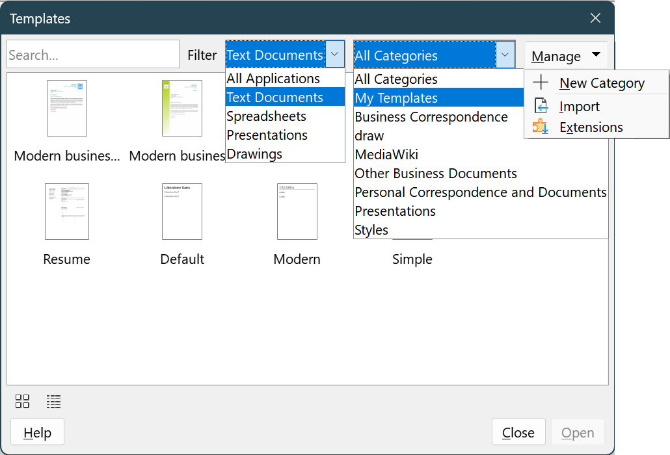Switch to list view
The image size is (670, 455).
[53, 402]
